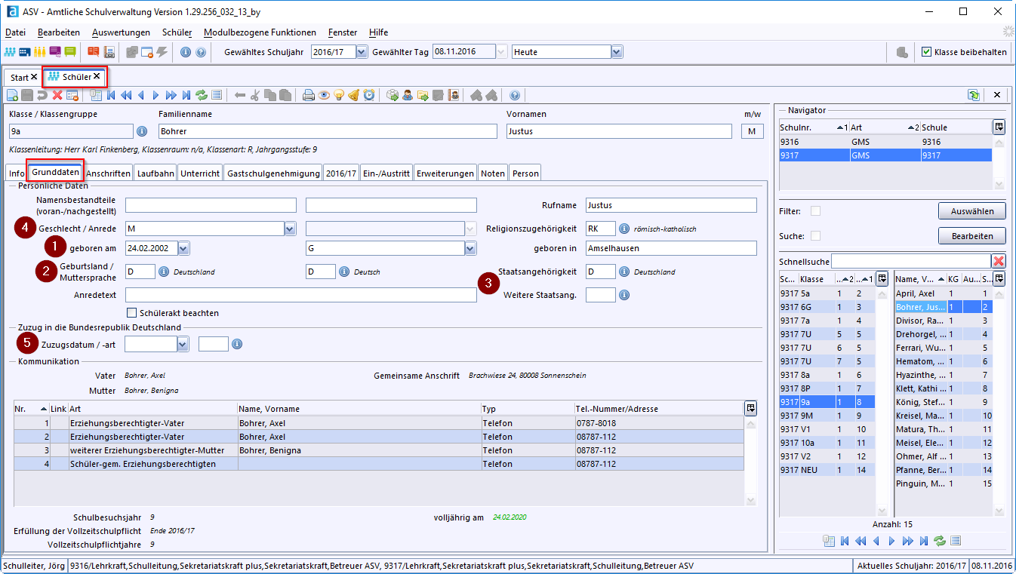This screenshot has width=1016, height=574.
Task: Jump to first record arrow icon
Action: (x=111, y=95)
